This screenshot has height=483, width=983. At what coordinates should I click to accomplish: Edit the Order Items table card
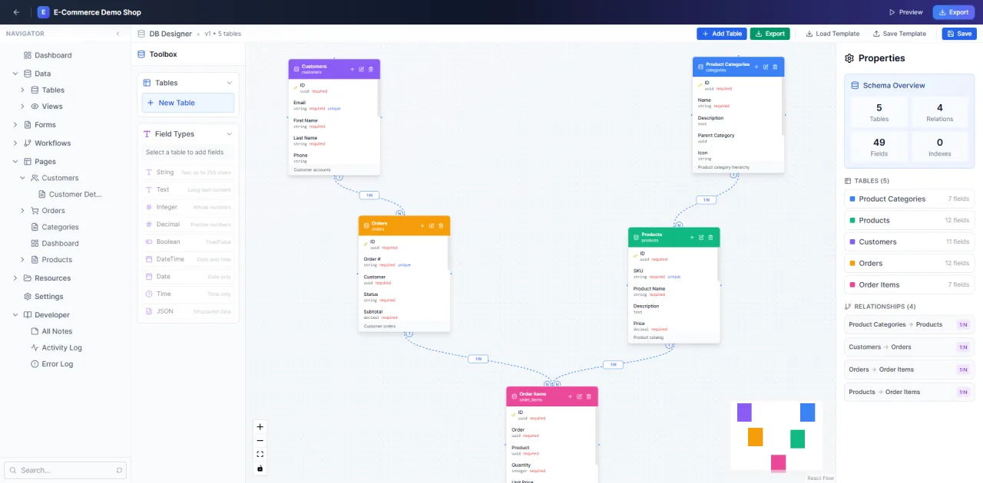click(579, 396)
